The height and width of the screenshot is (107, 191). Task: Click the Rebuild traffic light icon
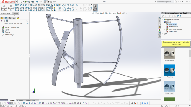pos(49,2)
